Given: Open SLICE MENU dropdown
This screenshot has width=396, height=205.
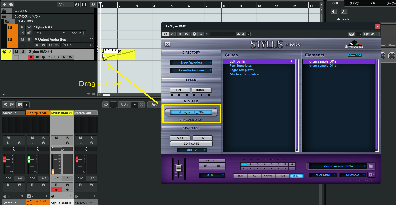Looking at the screenshot, I should tap(323, 175).
